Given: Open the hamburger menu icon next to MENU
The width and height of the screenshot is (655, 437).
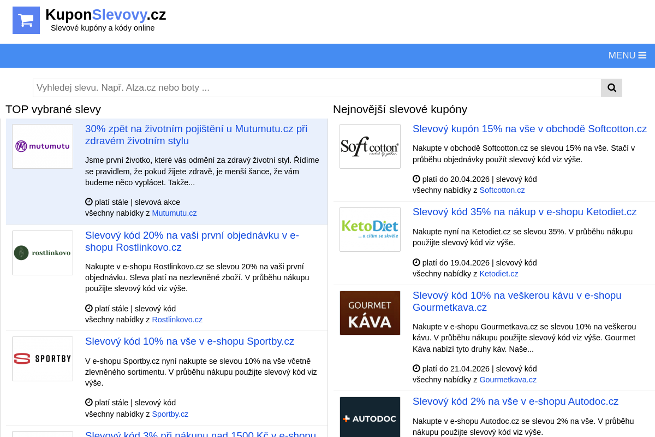Looking at the screenshot, I should 642,55.
